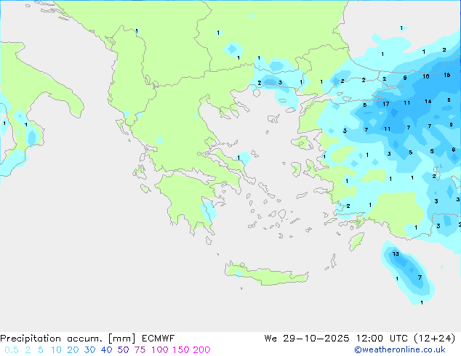Click the 0.5 mm legend value
This screenshot has width=461, height=356.
pos(12,350)
